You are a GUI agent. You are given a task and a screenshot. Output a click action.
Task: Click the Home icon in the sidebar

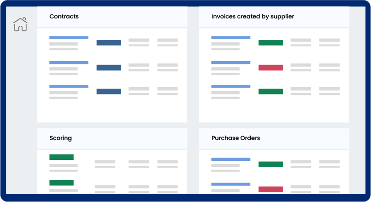click(x=20, y=24)
